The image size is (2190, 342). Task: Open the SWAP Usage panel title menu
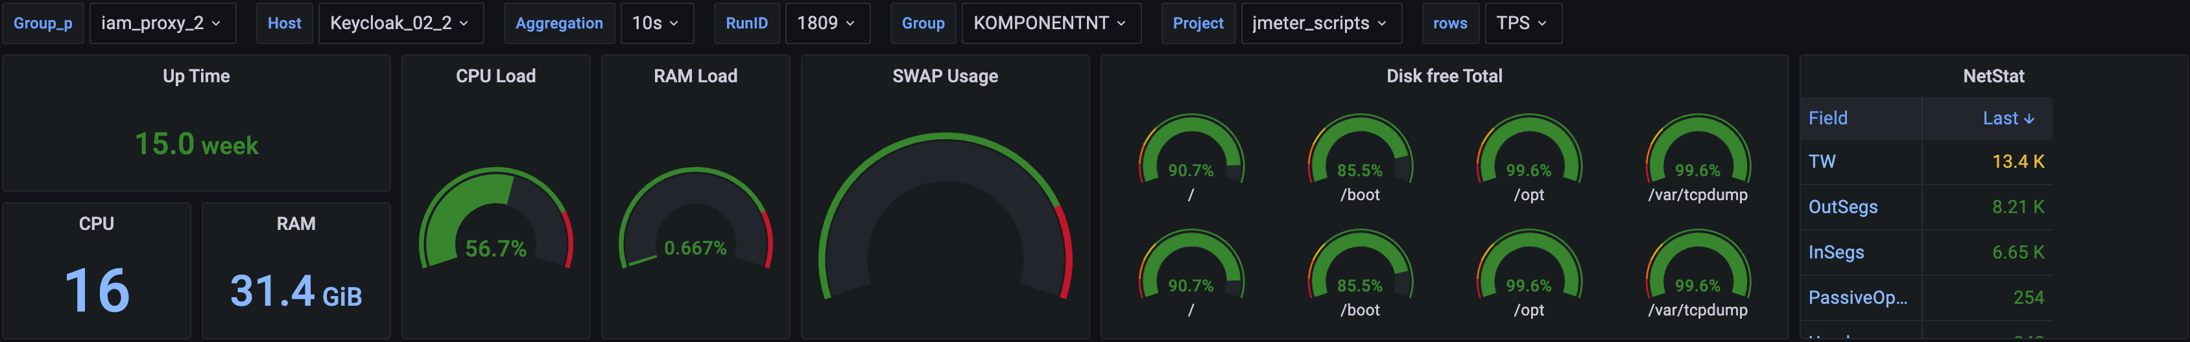[x=946, y=76]
